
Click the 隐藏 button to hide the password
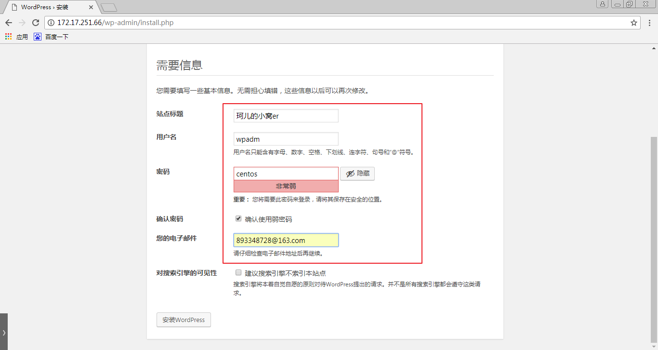coord(357,174)
